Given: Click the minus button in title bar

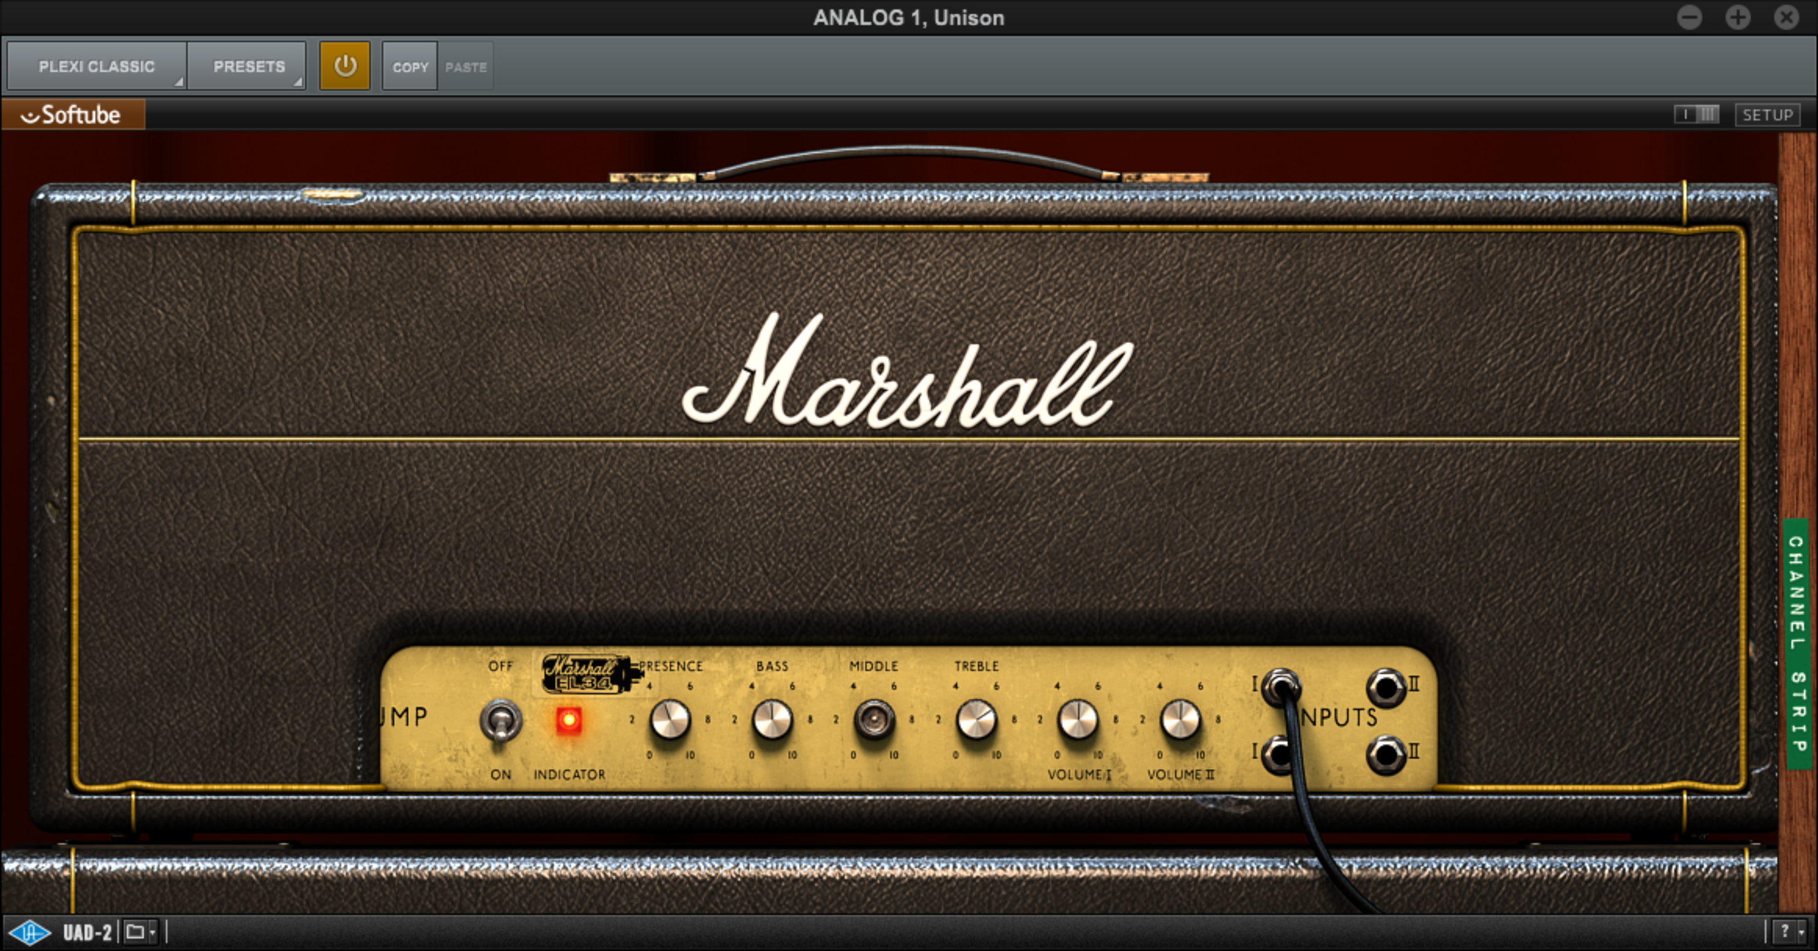Looking at the screenshot, I should tap(1690, 17).
